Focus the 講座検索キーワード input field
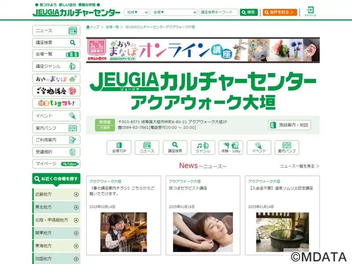 (x=218, y=12)
